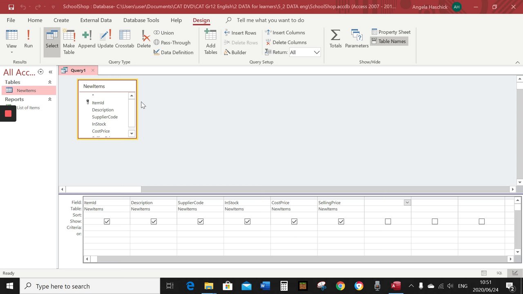This screenshot has width=523, height=294.
Task: Click the Tell me what you want to do box
Action: pyautogui.click(x=270, y=20)
